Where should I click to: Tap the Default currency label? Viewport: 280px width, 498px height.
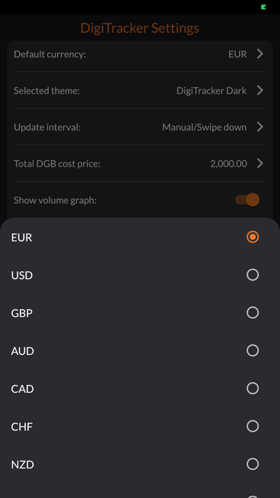click(x=50, y=54)
